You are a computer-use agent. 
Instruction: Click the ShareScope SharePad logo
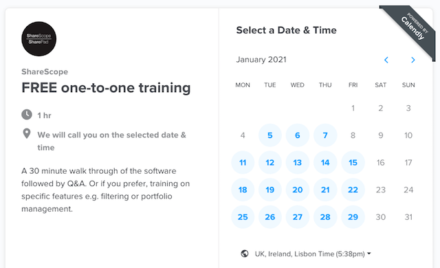point(38,38)
